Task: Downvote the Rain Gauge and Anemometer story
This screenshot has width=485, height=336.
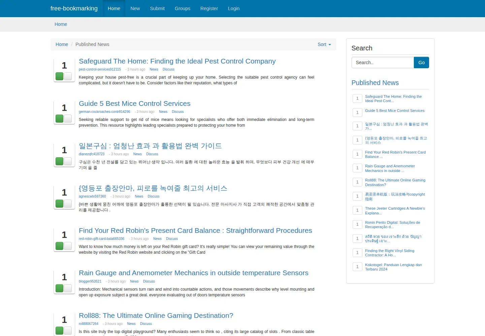Action: point(68,288)
